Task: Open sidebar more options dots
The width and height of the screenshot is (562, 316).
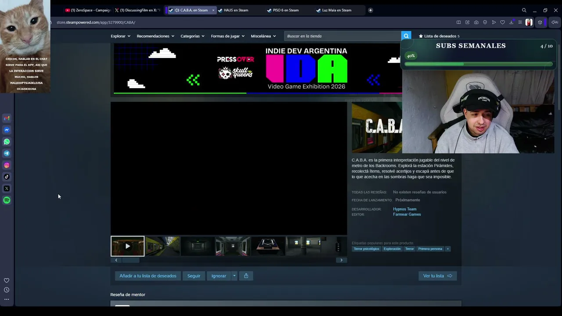Action: 7,299
